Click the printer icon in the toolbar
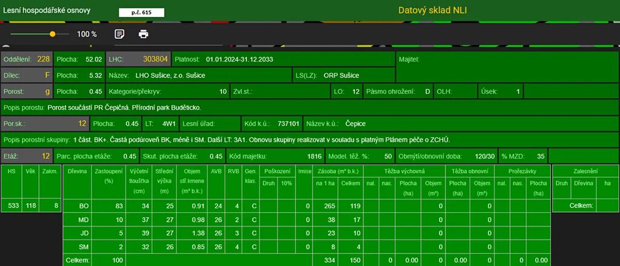This screenshot has height=266, width=620. tap(143, 34)
